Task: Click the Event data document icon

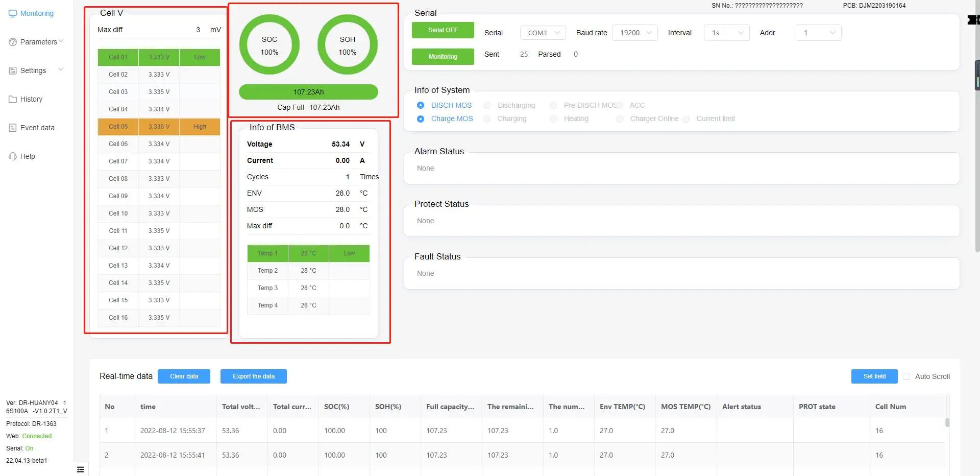Action: click(x=13, y=127)
